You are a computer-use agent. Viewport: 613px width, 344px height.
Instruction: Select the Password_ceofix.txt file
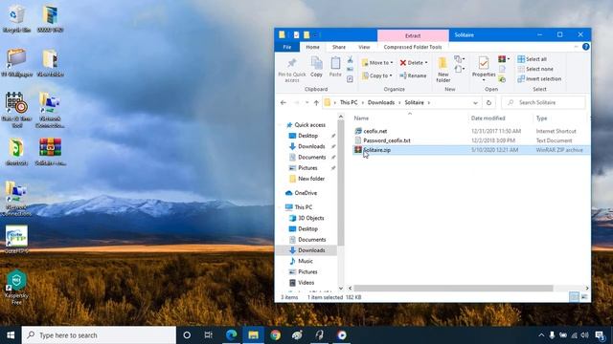[x=387, y=140]
